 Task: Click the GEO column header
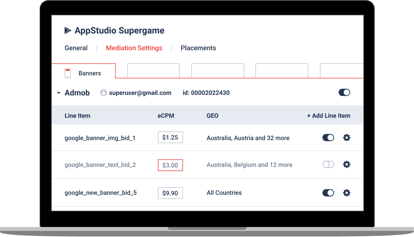tap(212, 116)
